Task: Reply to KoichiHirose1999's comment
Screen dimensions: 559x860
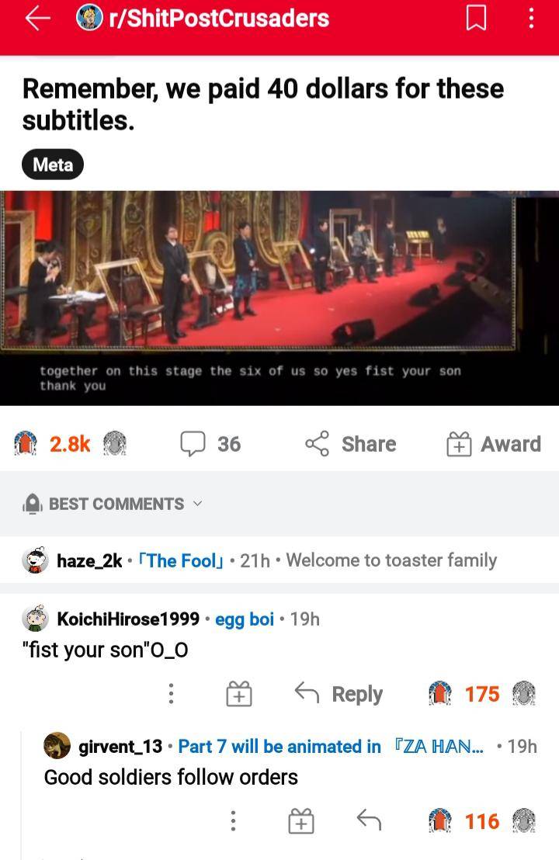Action: click(x=339, y=694)
